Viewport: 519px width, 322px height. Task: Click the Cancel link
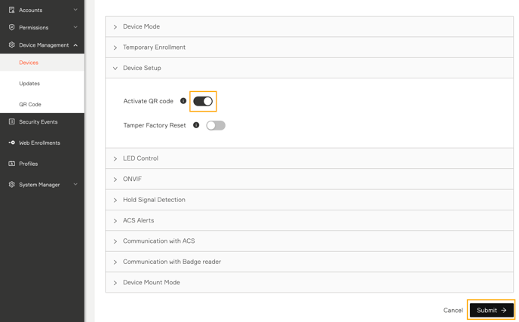coord(453,310)
